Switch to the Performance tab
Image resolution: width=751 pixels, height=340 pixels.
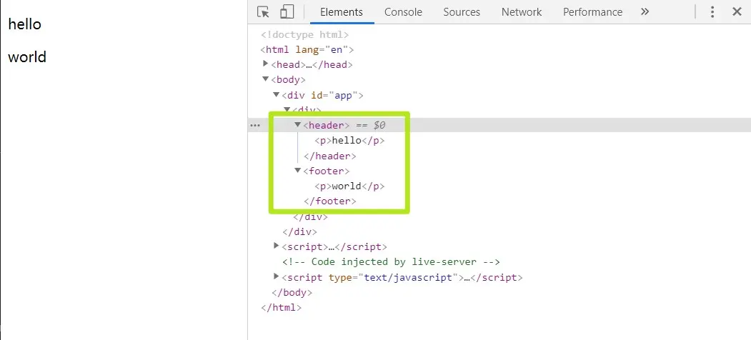tap(592, 12)
